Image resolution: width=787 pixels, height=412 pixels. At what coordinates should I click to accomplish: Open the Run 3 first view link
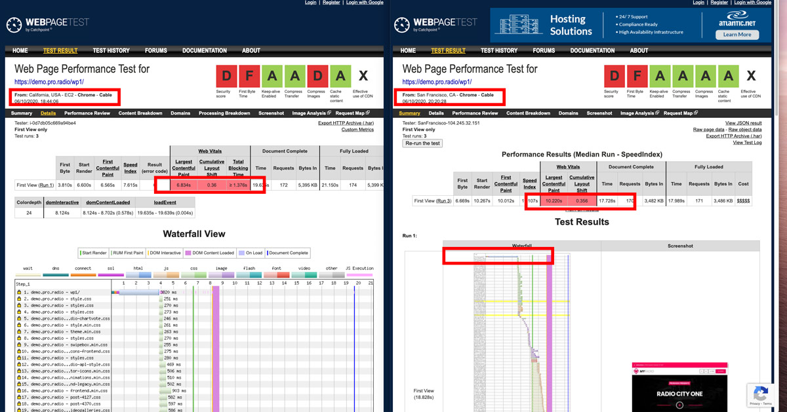[444, 200]
